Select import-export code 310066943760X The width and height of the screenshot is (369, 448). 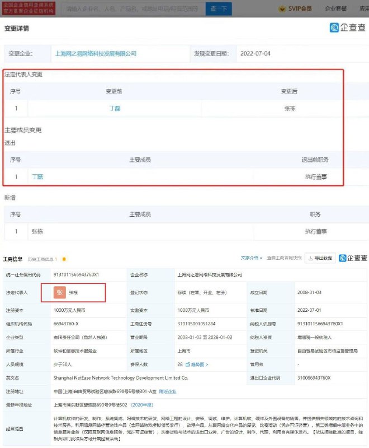click(x=314, y=378)
